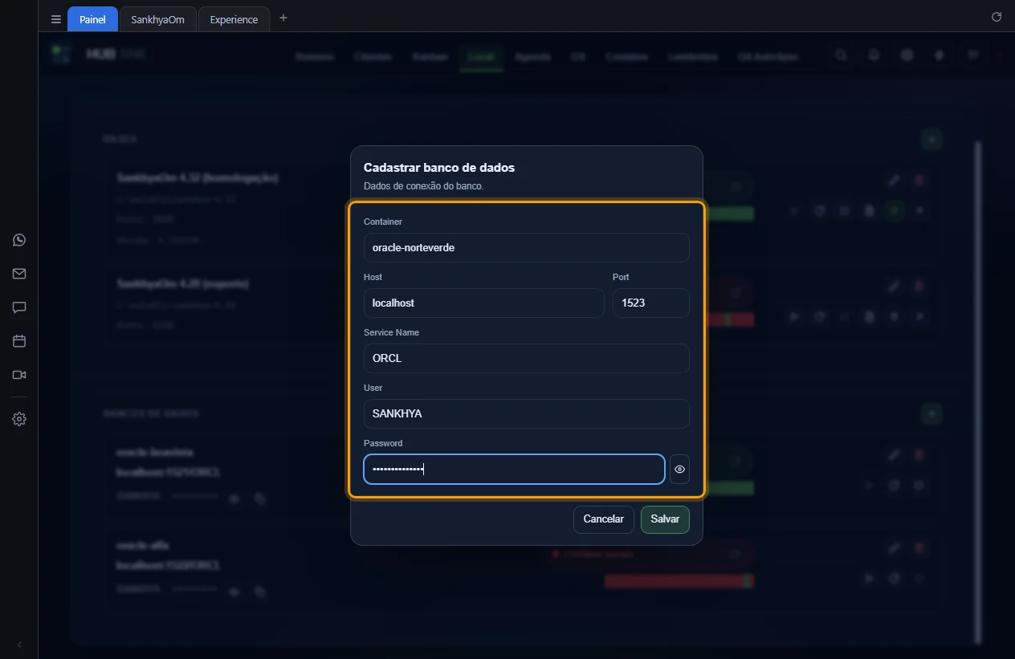The height and width of the screenshot is (659, 1015).
Task: Focus the Container field with oracle-norteverde
Action: tap(527, 247)
